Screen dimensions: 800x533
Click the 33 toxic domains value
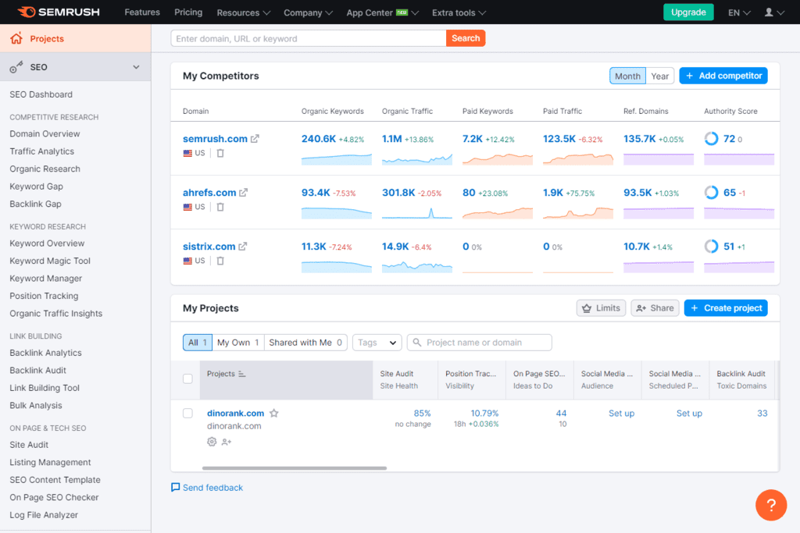point(762,414)
